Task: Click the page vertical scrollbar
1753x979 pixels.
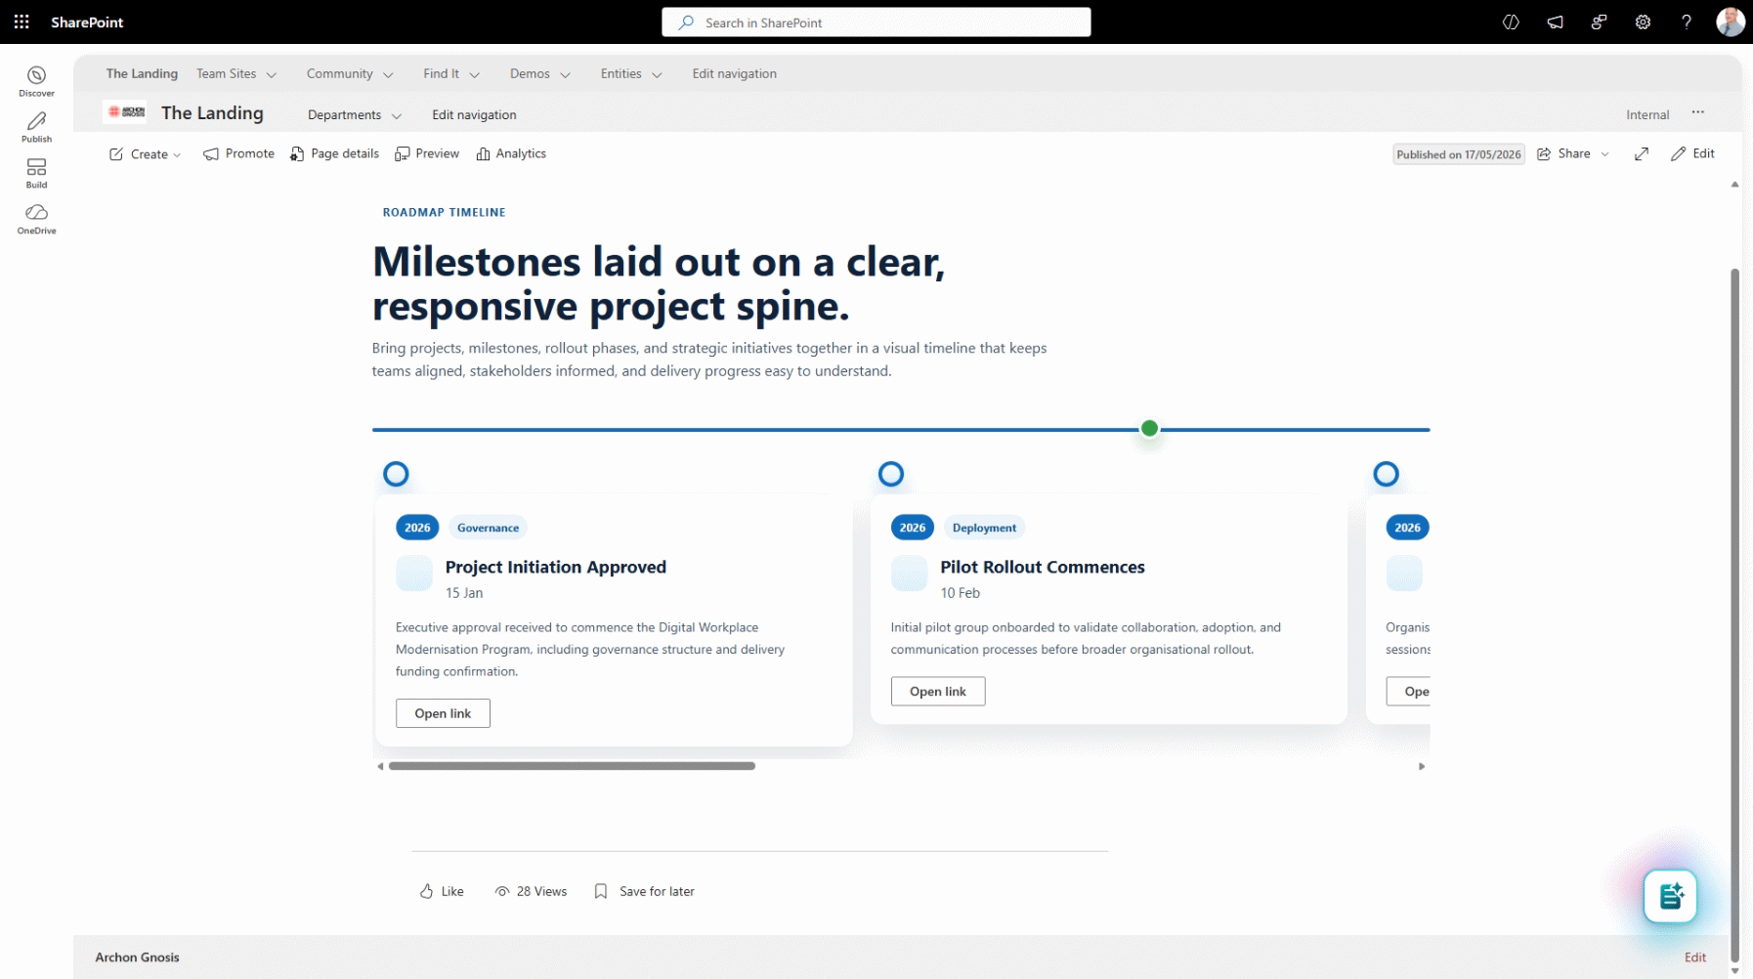Action: pyautogui.click(x=1735, y=616)
